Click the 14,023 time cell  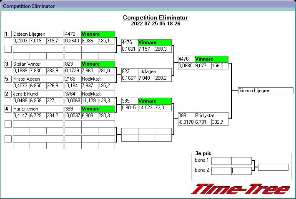pyautogui.click(x=146, y=108)
